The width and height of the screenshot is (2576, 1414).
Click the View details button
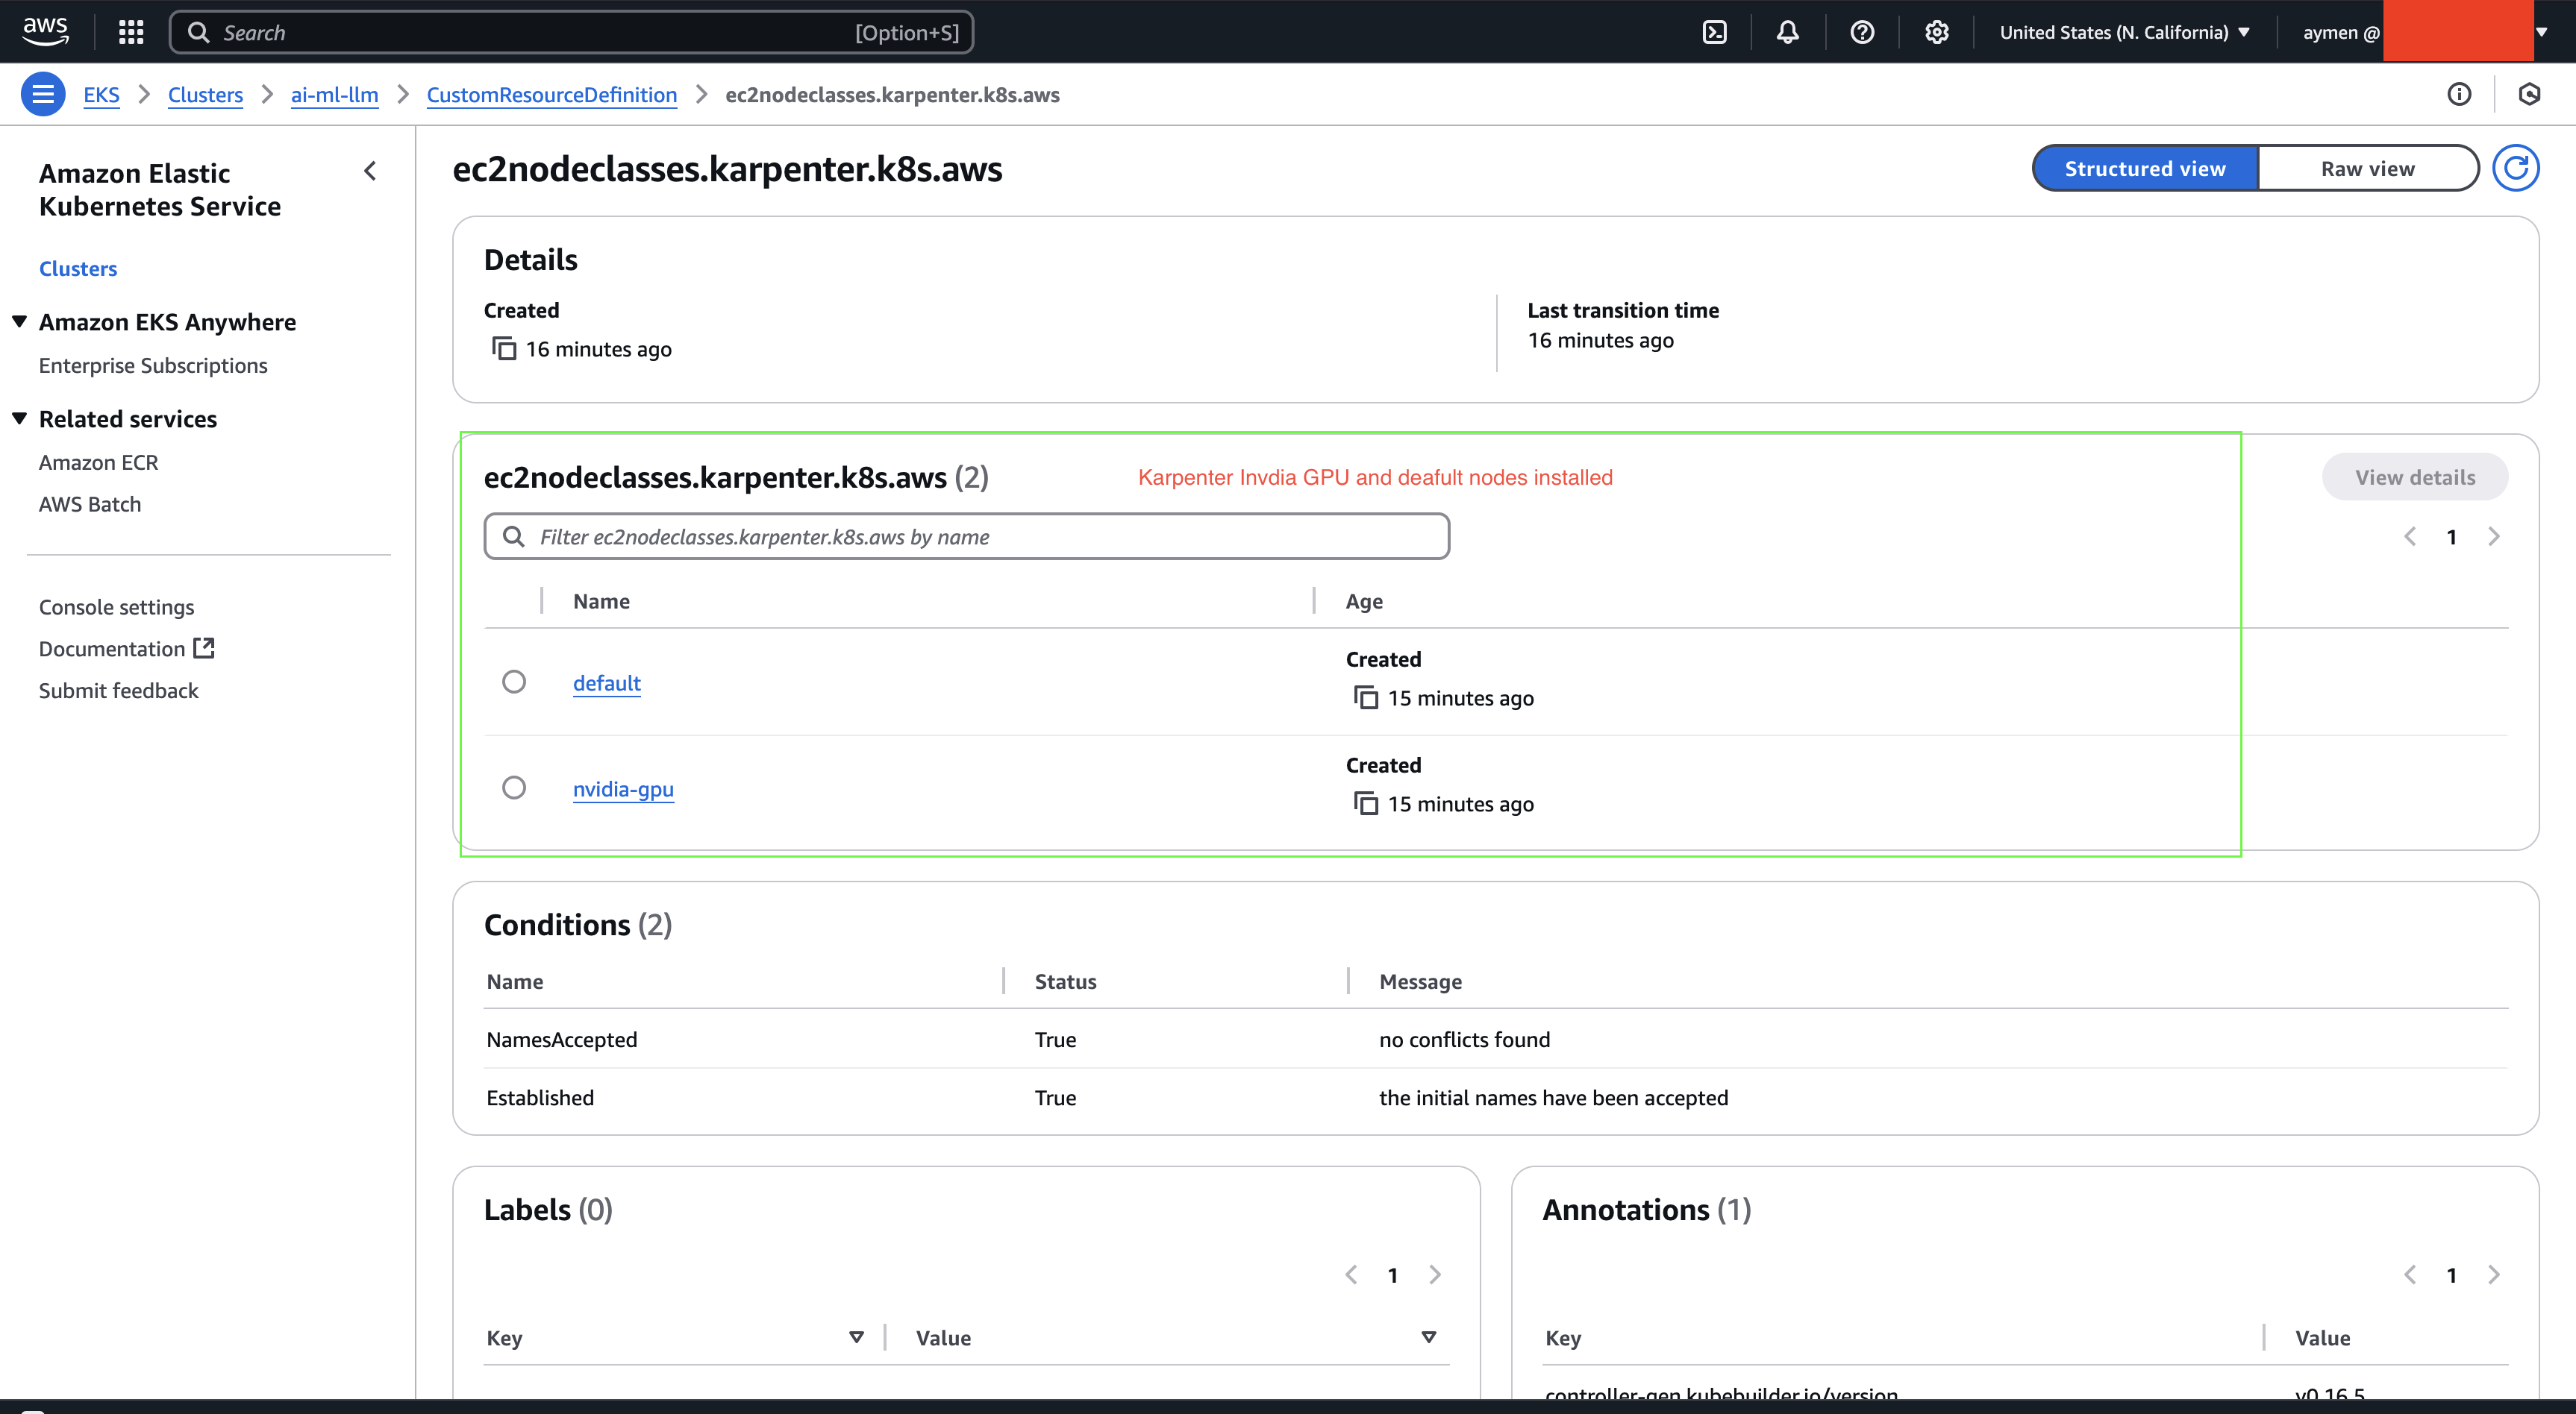2414,477
